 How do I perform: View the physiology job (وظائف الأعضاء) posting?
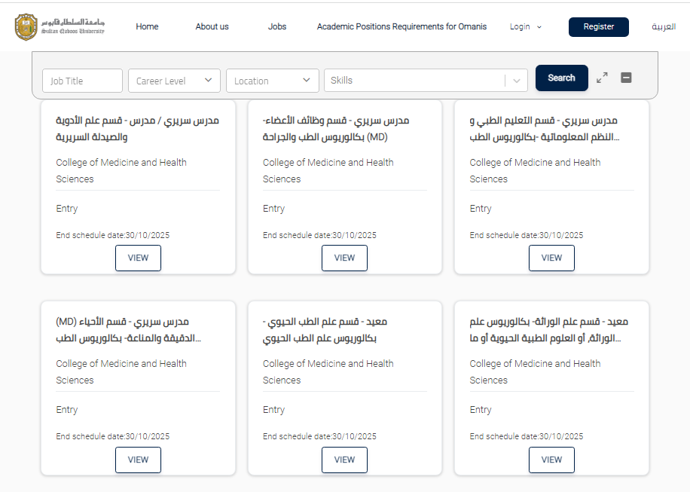pos(344,258)
